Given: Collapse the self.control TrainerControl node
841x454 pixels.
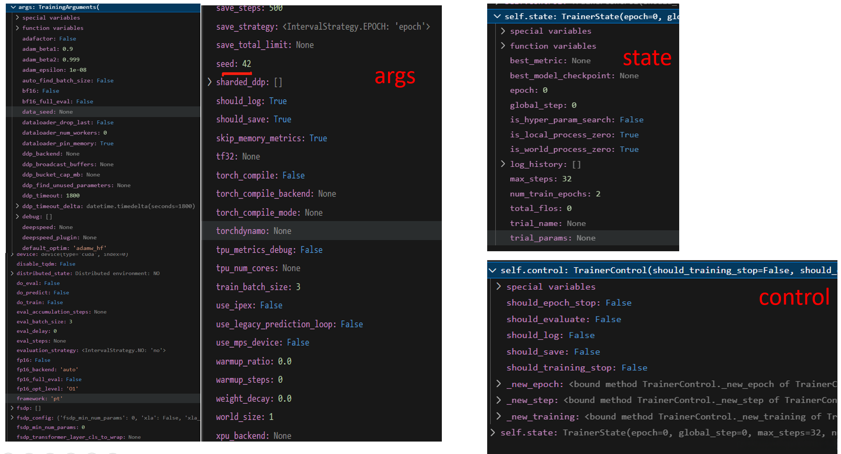Looking at the screenshot, I should coord(492,270).
